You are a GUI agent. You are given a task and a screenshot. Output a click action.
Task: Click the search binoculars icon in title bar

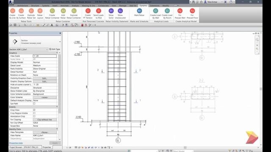click(194, 2)
